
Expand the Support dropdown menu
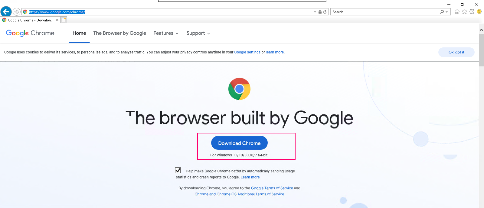click(198, 33)
